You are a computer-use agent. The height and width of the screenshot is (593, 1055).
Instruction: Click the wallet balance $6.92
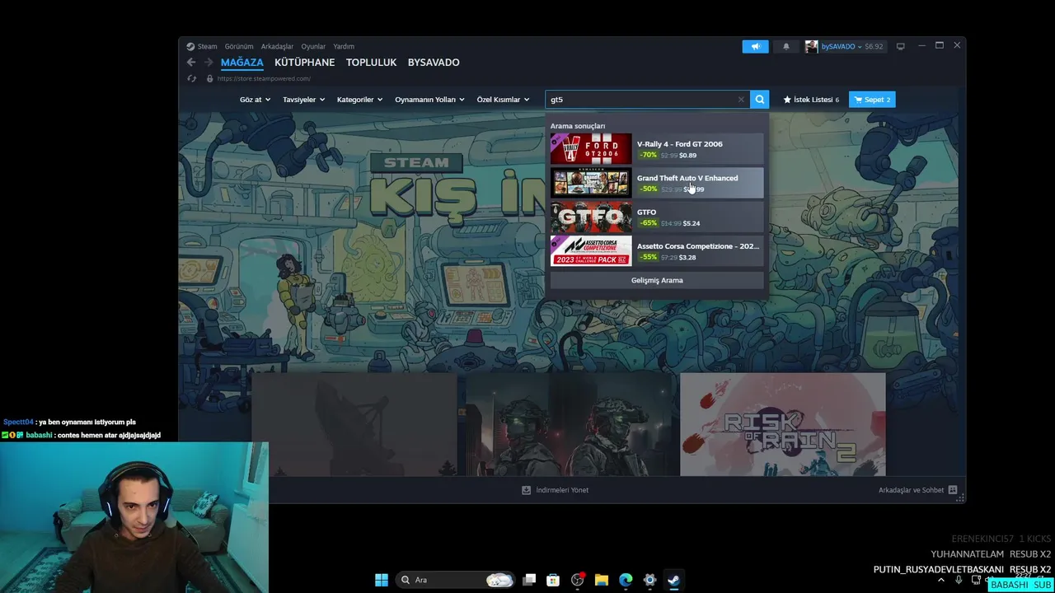coord(874,47)
